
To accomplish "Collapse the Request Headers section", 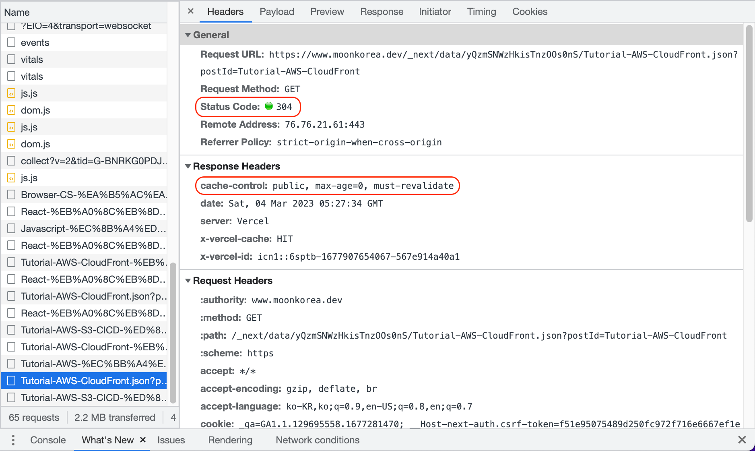I will click(x=188, y=281).
